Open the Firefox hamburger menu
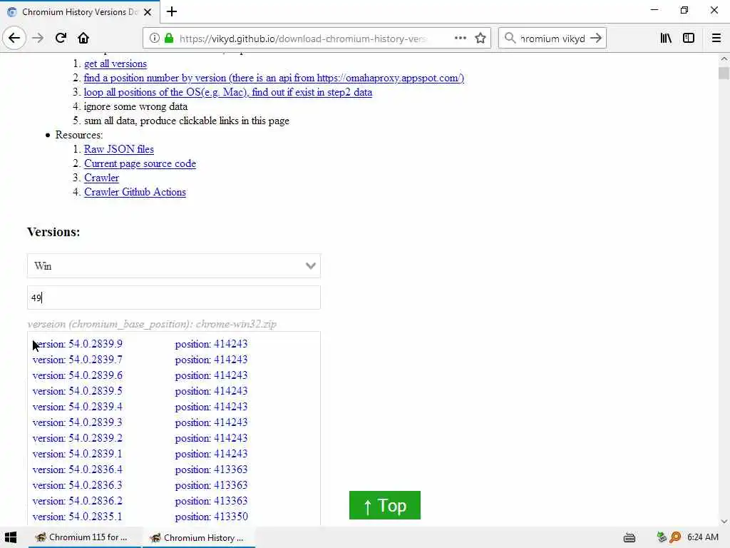Viewport: 730px width, 548px height. pos(716,39)
